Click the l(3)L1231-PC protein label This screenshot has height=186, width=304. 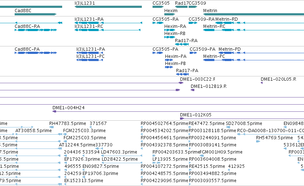coord(90,56)
